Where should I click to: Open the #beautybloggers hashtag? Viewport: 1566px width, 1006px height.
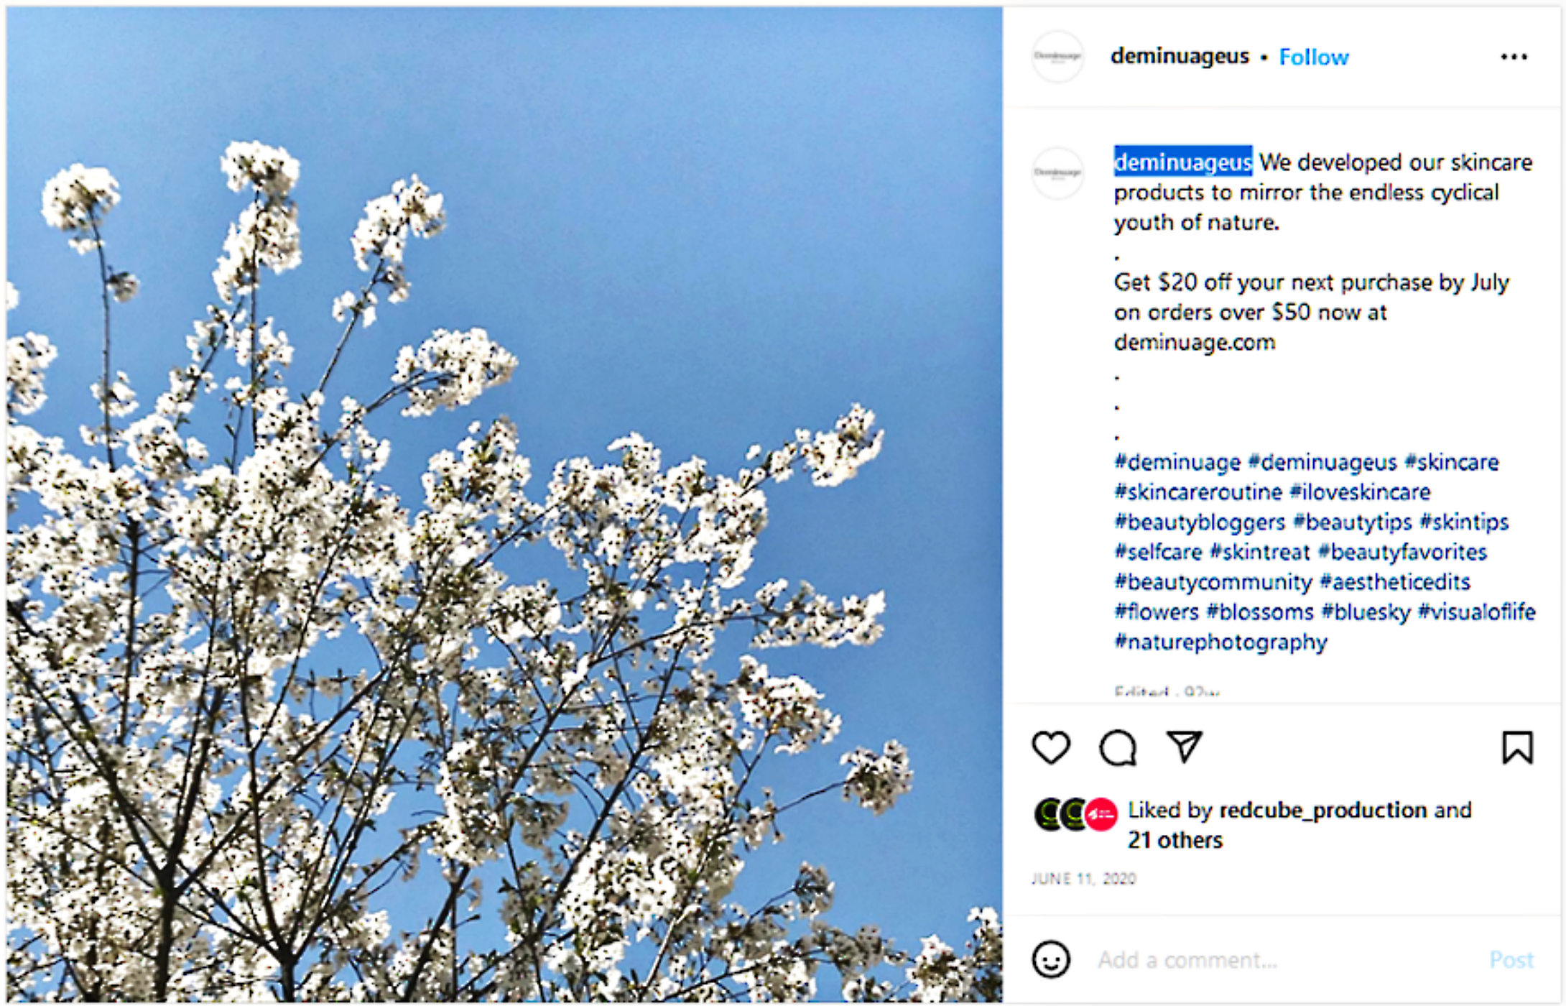tap(1200, 522)
